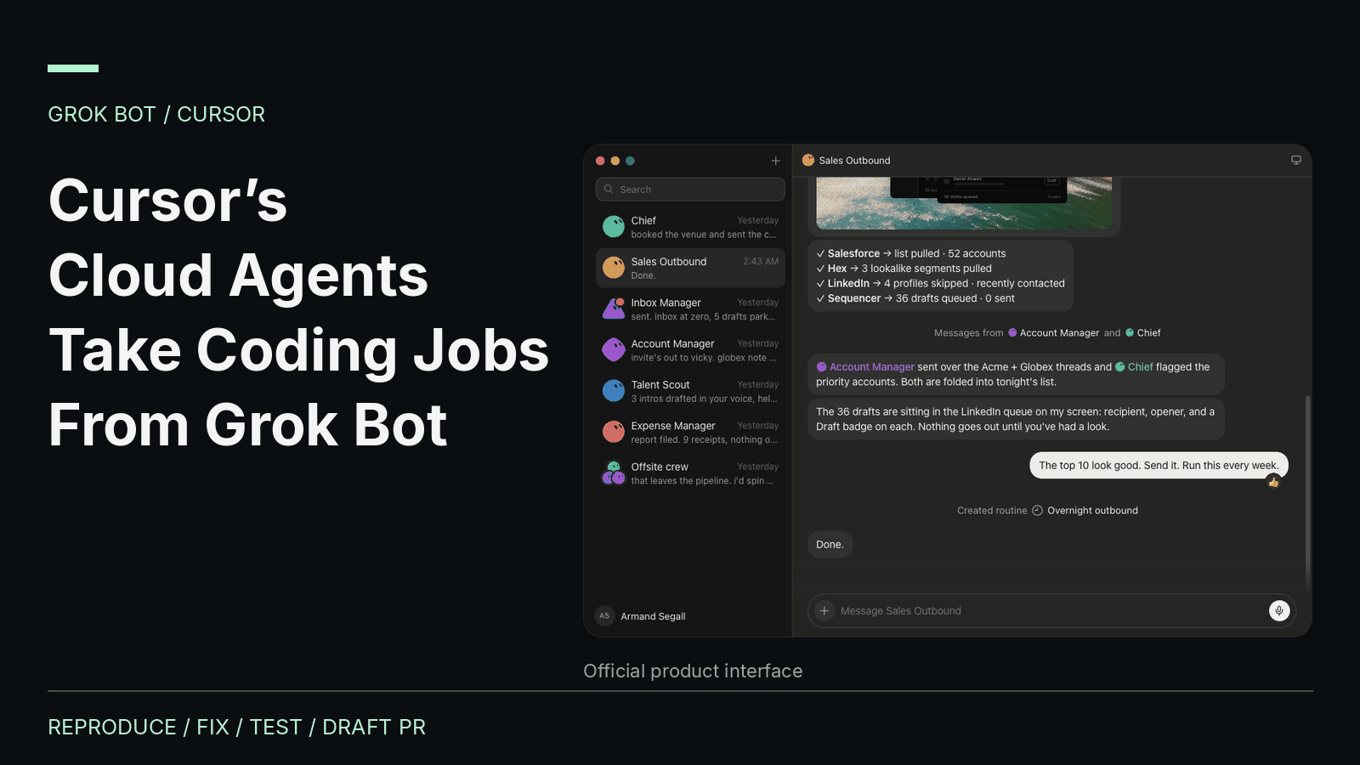This screenshot has width=1360, height=765.
Task: Click the Message Sales Outbound input
Action: [1051, 611]
